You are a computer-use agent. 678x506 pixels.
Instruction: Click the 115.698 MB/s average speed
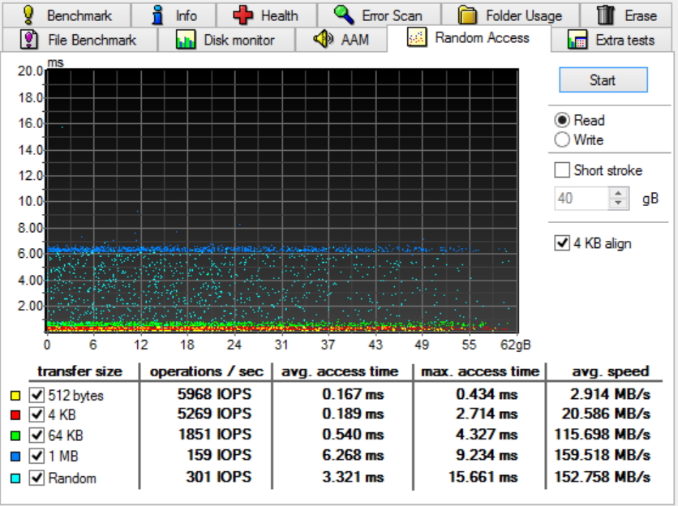[602, 434]
